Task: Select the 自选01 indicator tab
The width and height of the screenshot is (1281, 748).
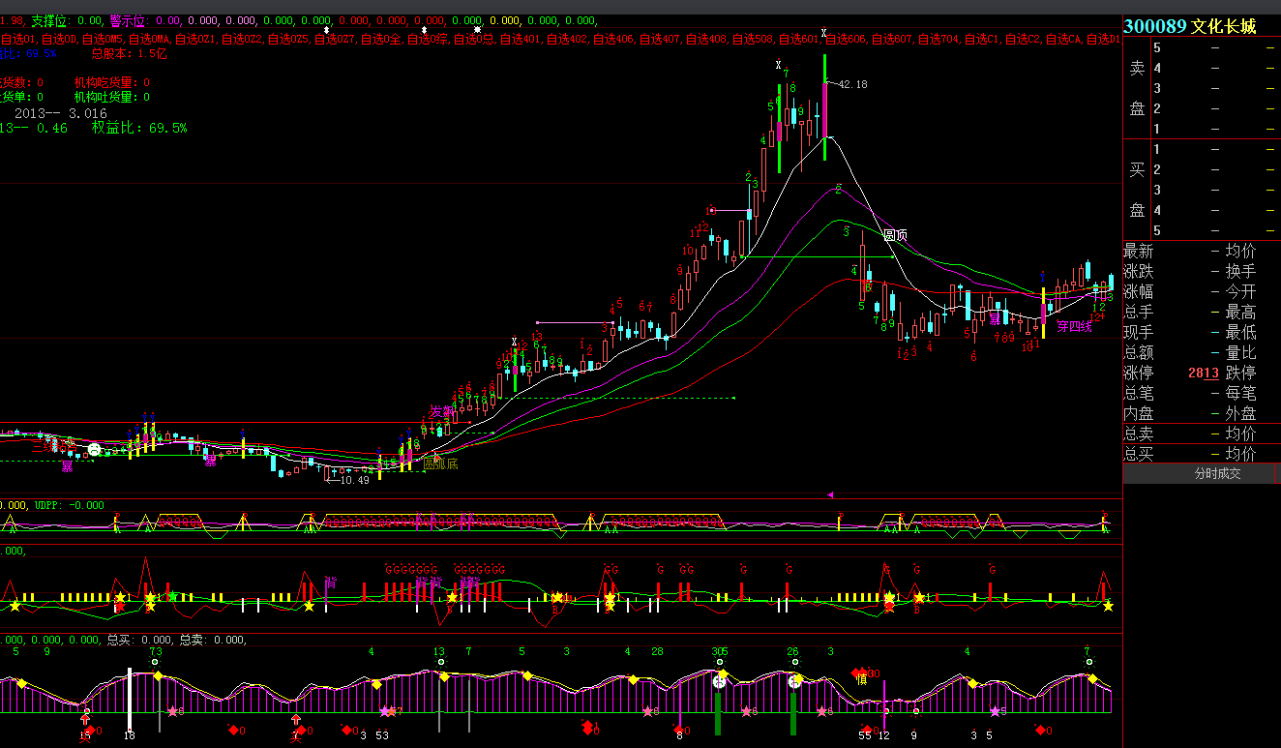Action: point(17,40)
